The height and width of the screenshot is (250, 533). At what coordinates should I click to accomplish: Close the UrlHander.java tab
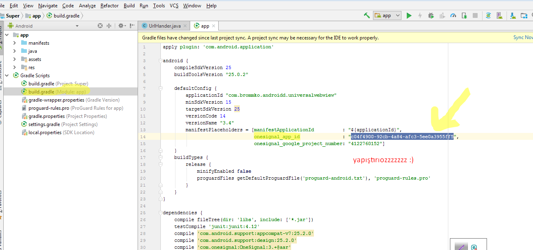click(185, 26)
